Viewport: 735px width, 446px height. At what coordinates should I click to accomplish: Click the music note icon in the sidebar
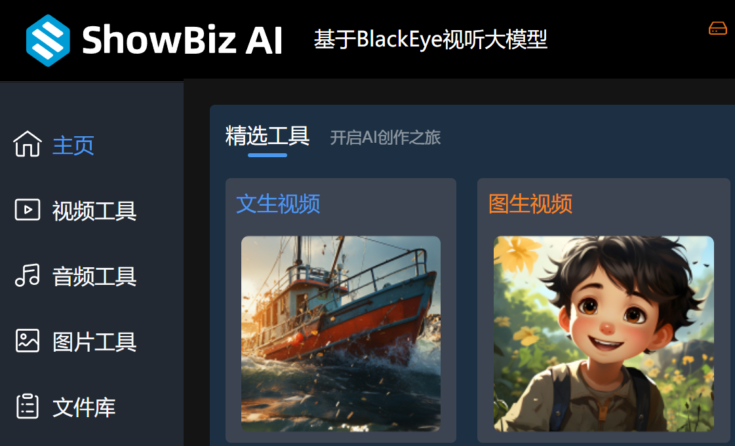[x=27, y=274]
